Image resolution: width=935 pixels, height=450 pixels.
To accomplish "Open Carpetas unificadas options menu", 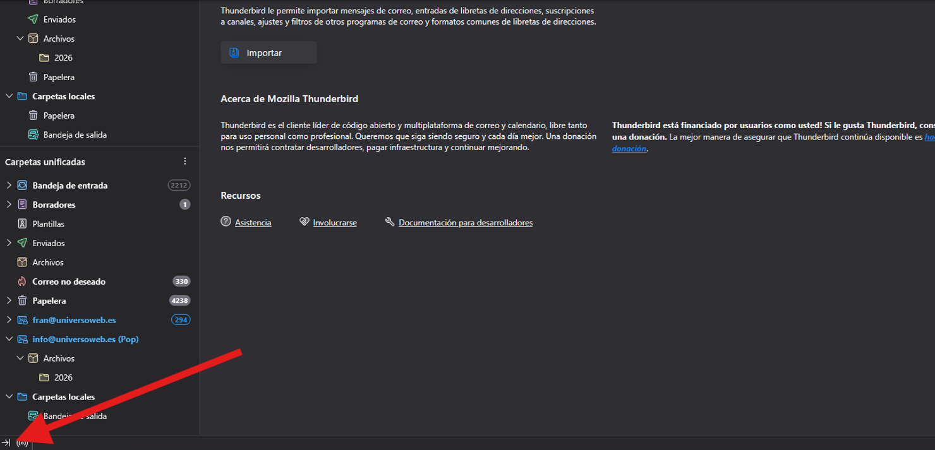I will click(x=185, y=162).
